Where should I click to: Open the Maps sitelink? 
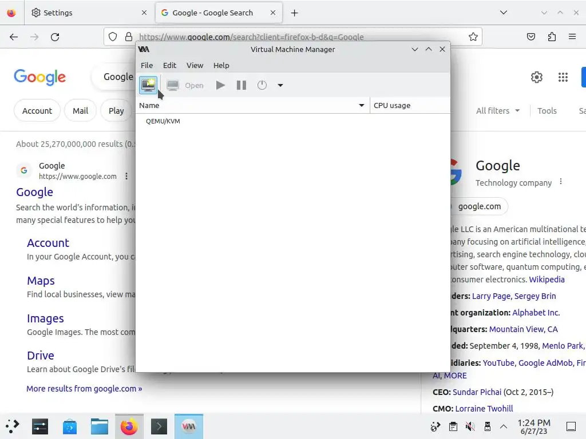(41, 281)
